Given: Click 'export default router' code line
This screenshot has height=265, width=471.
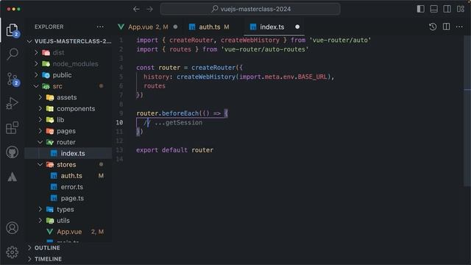Looking at the screenshot, I should point(175,150).
